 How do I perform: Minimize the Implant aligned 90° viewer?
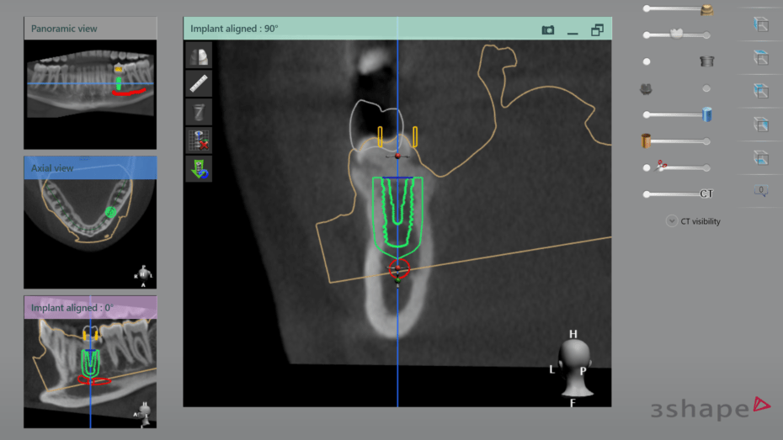click(573, 30)
